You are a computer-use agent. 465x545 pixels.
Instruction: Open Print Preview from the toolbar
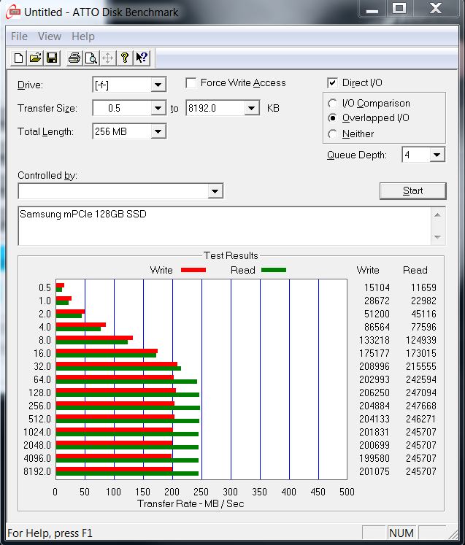click(91, 58)
